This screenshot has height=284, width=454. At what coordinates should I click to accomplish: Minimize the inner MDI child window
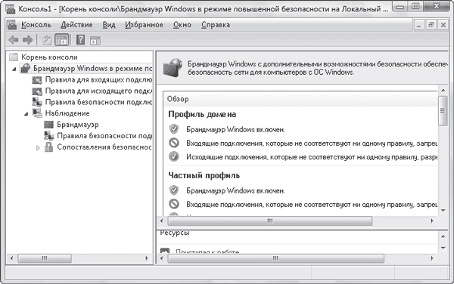[418, 25]
